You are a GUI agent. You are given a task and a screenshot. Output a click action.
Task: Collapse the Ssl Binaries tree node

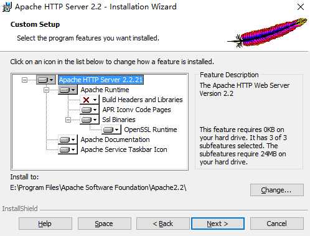(x=68, y=120)
